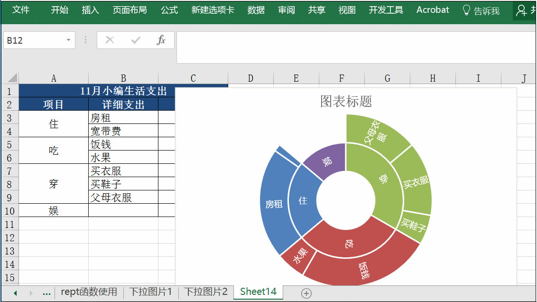The image size is (537, 302).
Task: Add a new sheet with plus icon
Action: tap(306, 293)
